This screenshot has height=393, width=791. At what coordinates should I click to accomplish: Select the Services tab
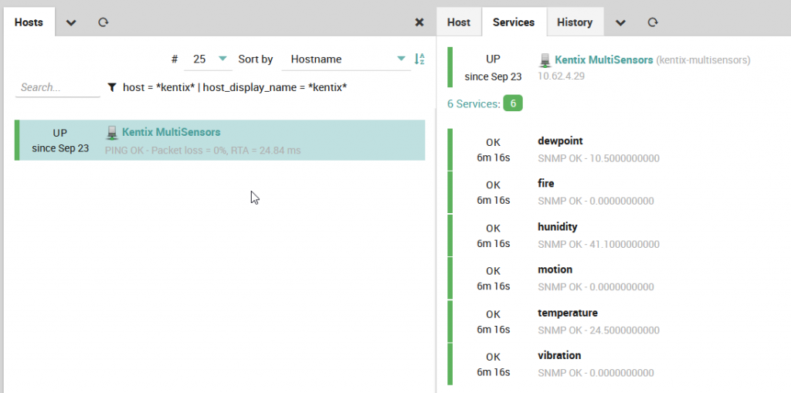(x=514, y=22)
